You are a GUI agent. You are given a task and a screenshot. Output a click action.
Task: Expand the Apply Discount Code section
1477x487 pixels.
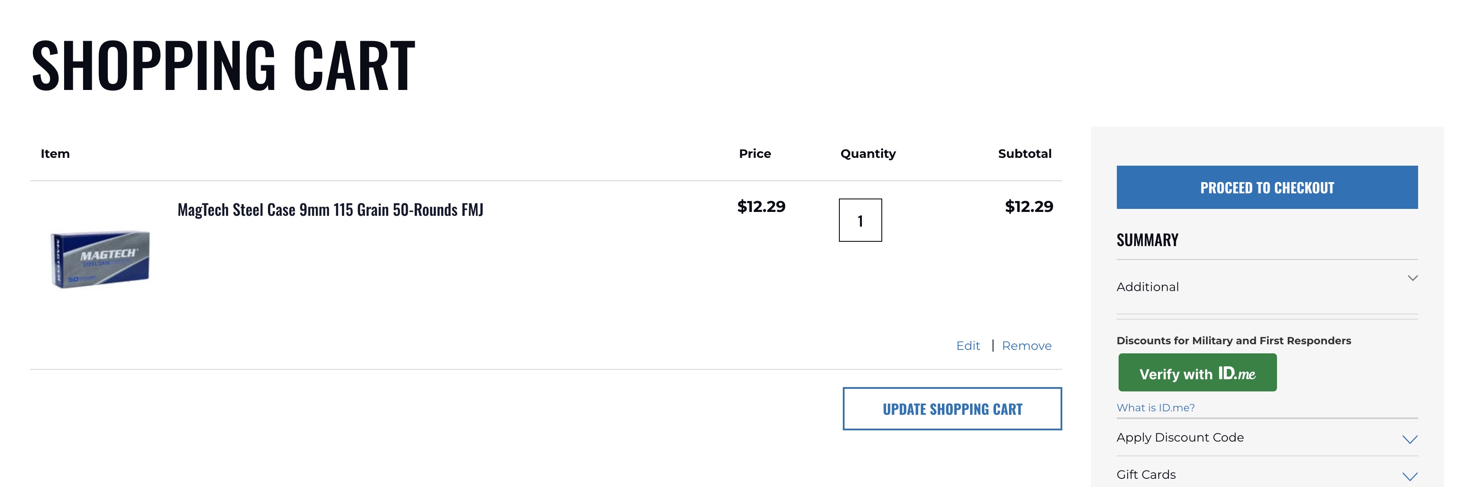tap(1180, 437)
